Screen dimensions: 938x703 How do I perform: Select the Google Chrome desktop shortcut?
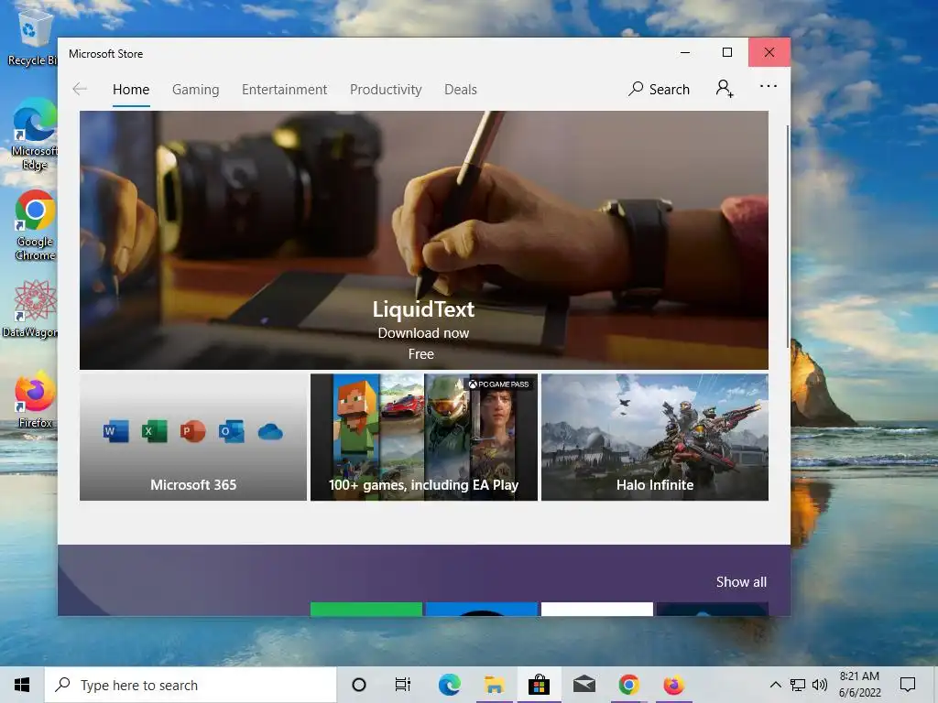tap(35, 225)
